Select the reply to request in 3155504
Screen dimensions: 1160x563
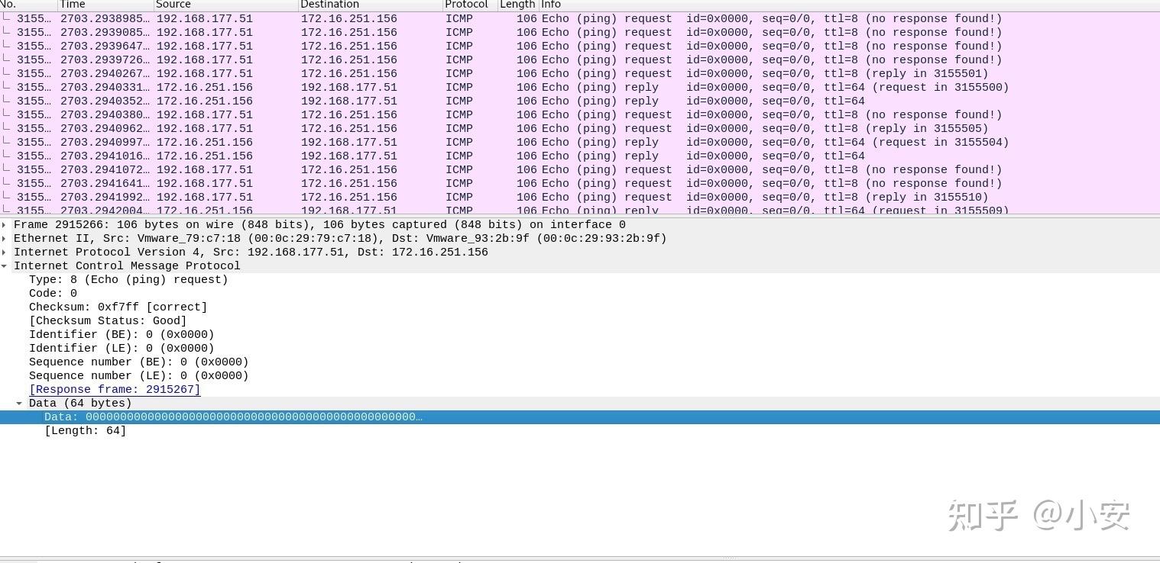click(580, 143)
